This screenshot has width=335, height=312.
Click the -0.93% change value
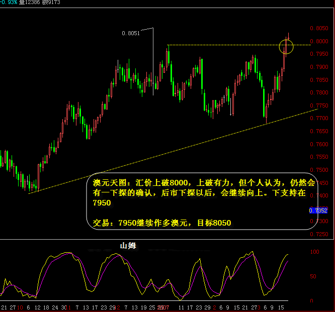(x=9, y=3)
